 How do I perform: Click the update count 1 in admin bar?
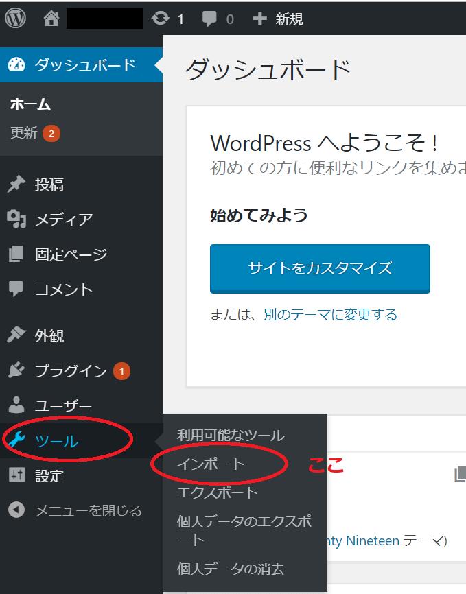180,19
